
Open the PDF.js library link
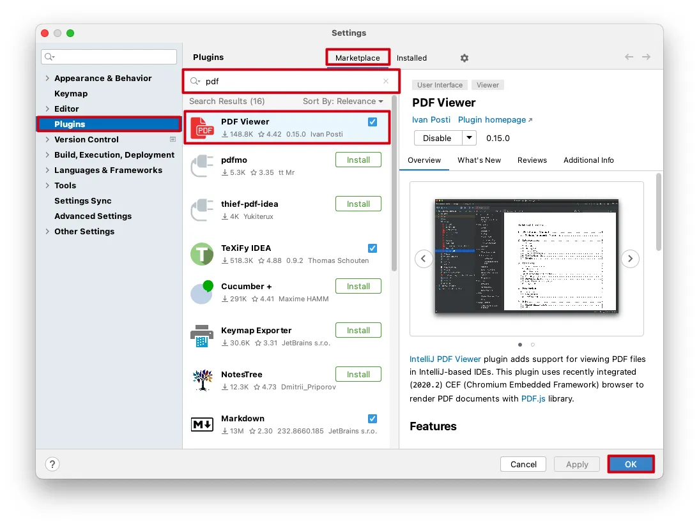coord(533,398)
